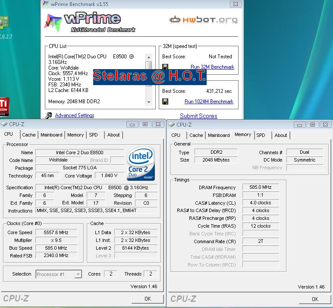This screenshot has height=308, width=333.
Task: Click the left CPU-Z title bar icon
Action: coord(4,124)
